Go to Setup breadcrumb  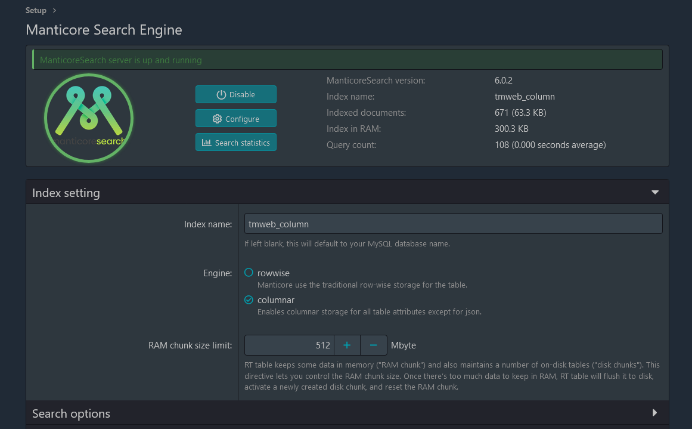coord(36,10)
